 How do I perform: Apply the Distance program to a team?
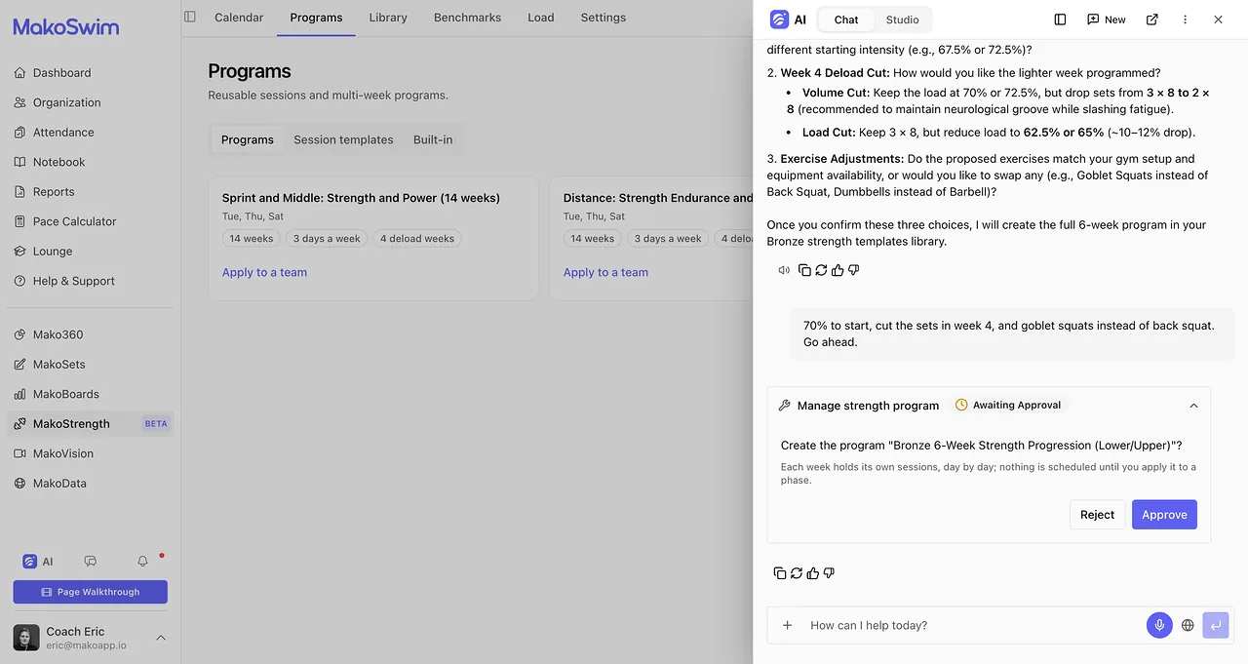click(605, 272)
